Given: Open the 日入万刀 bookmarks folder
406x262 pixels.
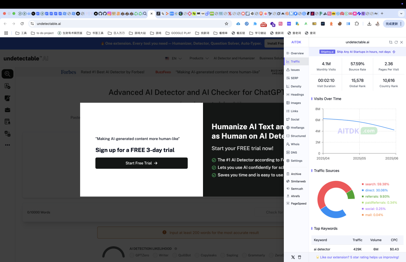Looking at the screenshot, I should [x=116, y=33].
